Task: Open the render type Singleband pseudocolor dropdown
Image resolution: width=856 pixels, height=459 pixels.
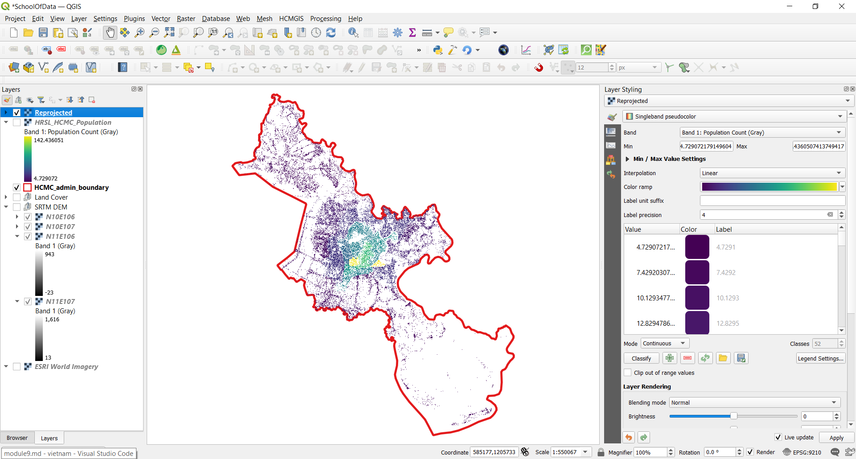Action: (x=734, y=116)
